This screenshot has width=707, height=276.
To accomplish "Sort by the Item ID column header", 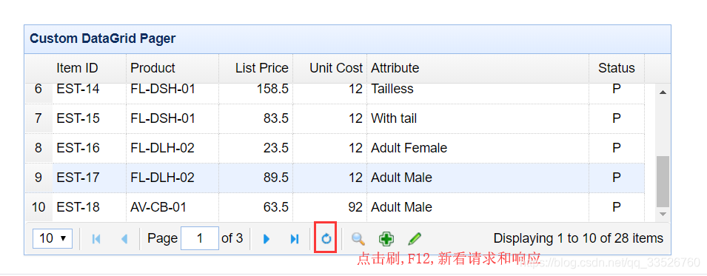I will 90,68.
